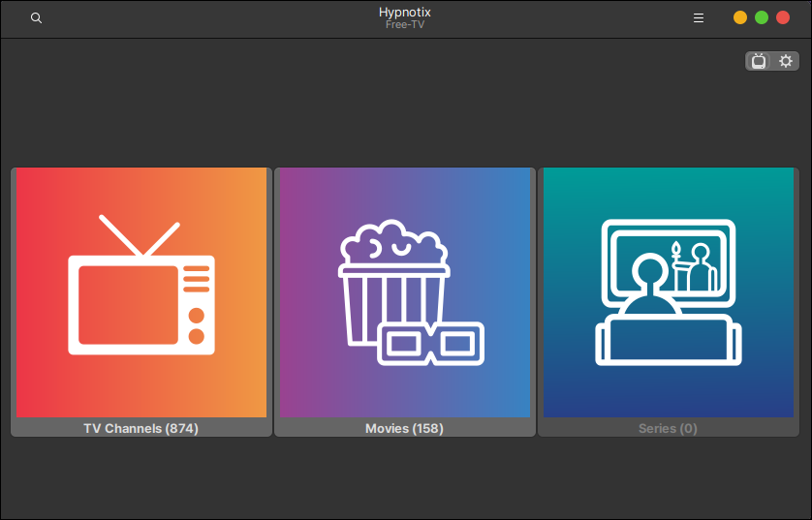Screen dimensions: 812x520
Task: Click the retro television icon
Action: pyautogui.click(x=141, y=302)
